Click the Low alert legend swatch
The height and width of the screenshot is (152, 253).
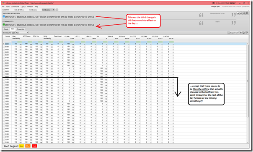point(21,146)
